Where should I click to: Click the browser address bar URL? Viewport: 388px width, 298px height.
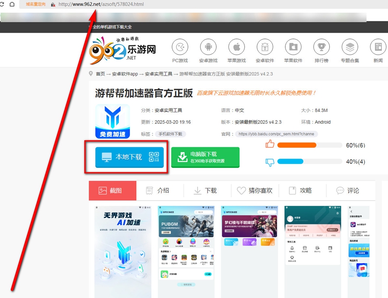pyautogui.click(x=101, y=4)
